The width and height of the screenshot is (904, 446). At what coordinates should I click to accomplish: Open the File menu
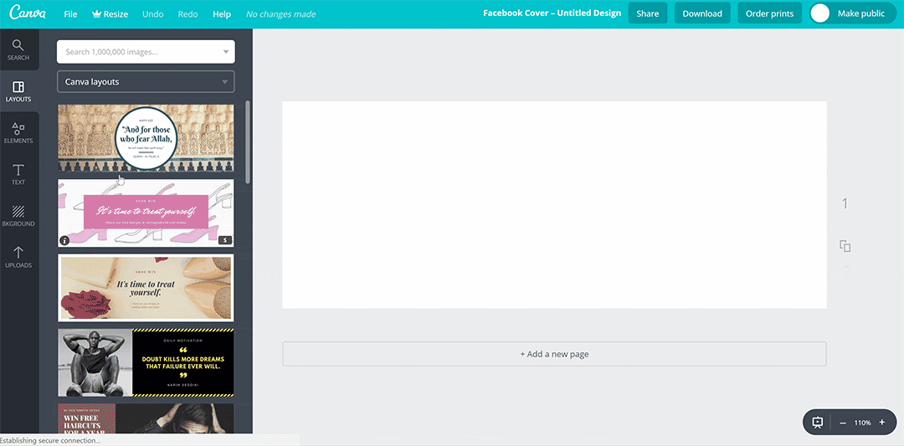[70, 14]
